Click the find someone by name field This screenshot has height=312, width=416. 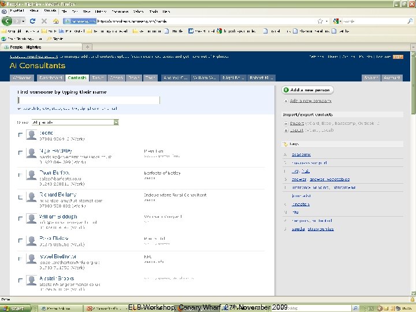click(x=88, y=100)
